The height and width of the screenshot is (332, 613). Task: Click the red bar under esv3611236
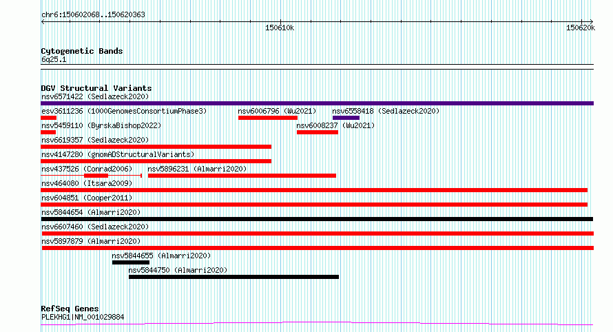coord(48,118)
